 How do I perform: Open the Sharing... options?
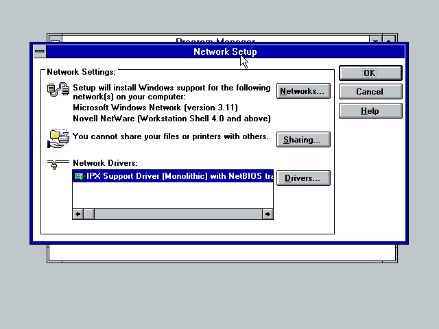click(303, 139)
